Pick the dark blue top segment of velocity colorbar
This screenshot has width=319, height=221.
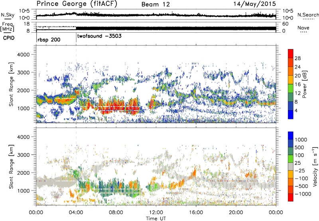pyautogui.click(x=291, y=136)
